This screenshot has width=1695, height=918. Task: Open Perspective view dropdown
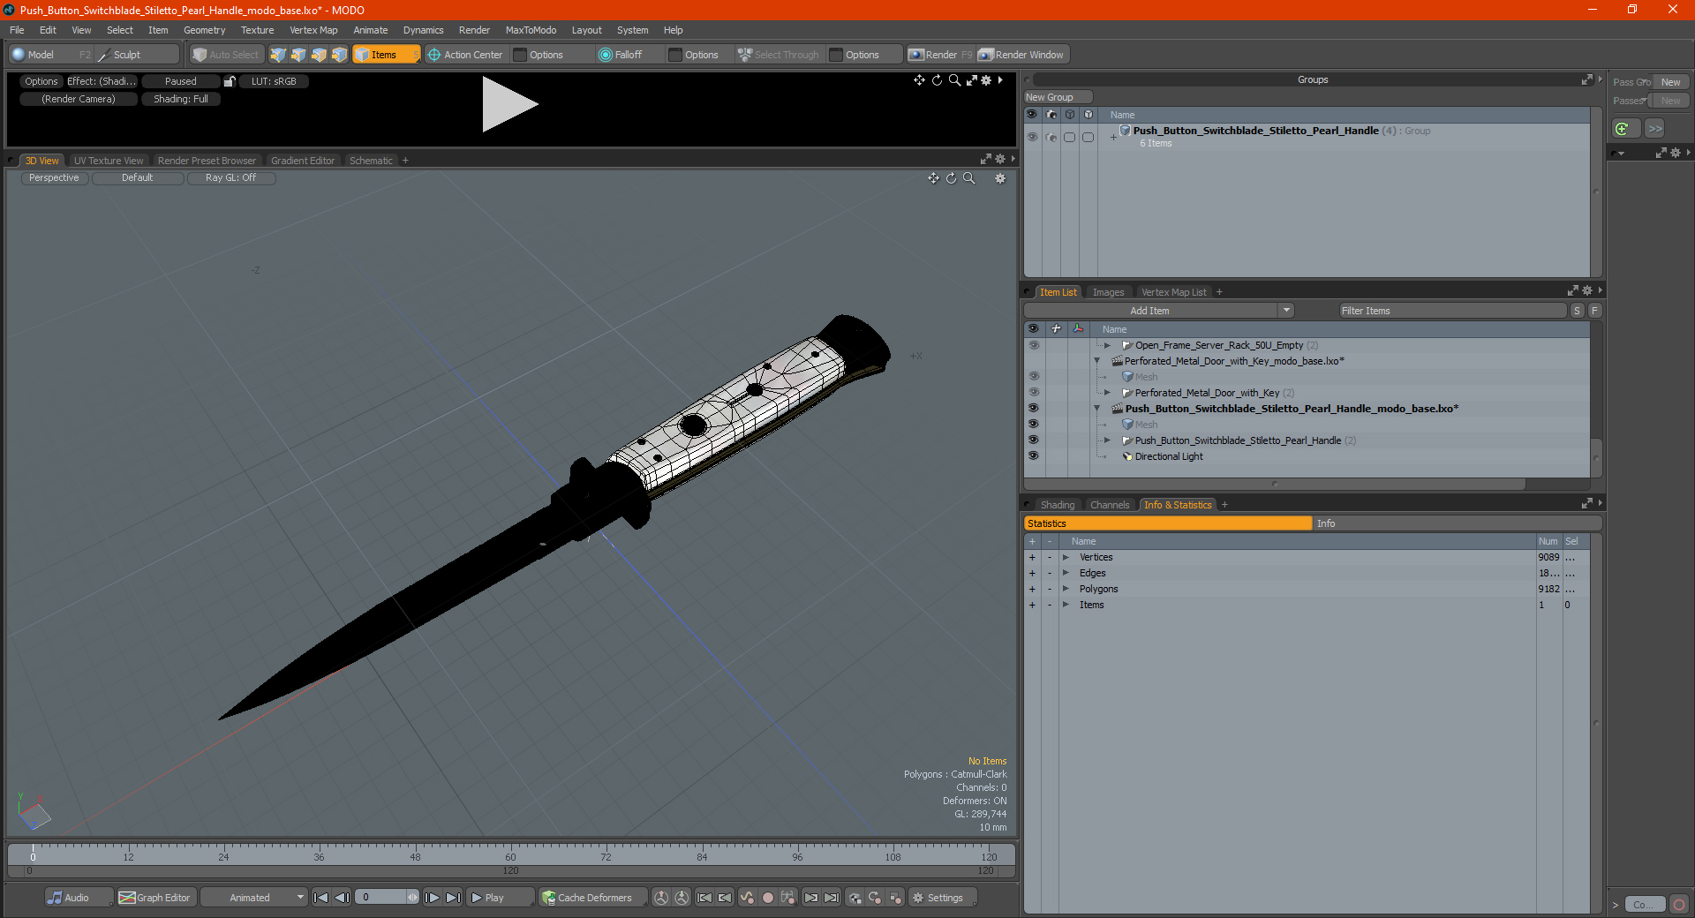coord(54,178)
